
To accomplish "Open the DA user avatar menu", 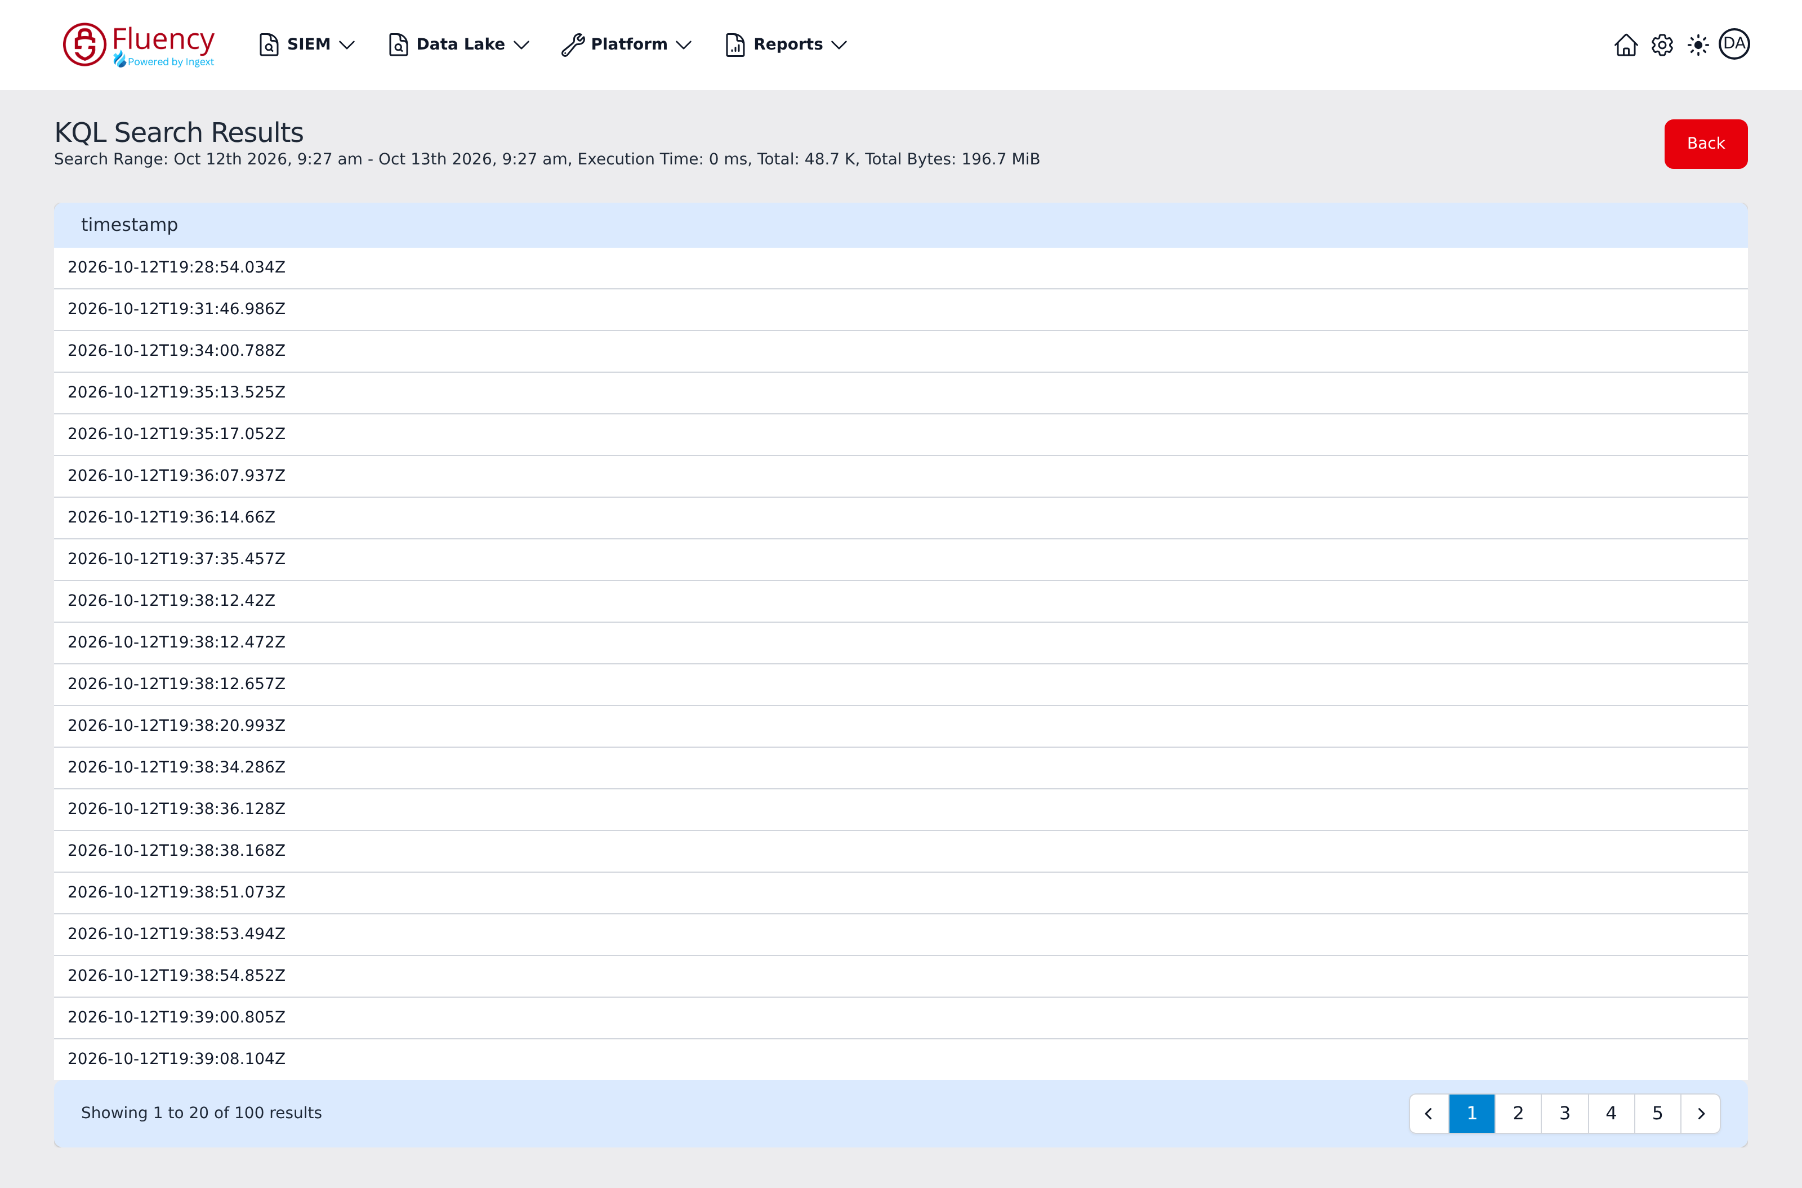I will tap(1734, 44).
